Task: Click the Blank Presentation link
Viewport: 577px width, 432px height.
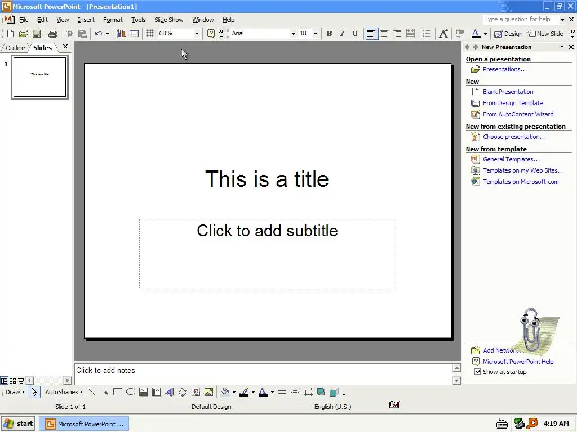Action: pos(508,92)
